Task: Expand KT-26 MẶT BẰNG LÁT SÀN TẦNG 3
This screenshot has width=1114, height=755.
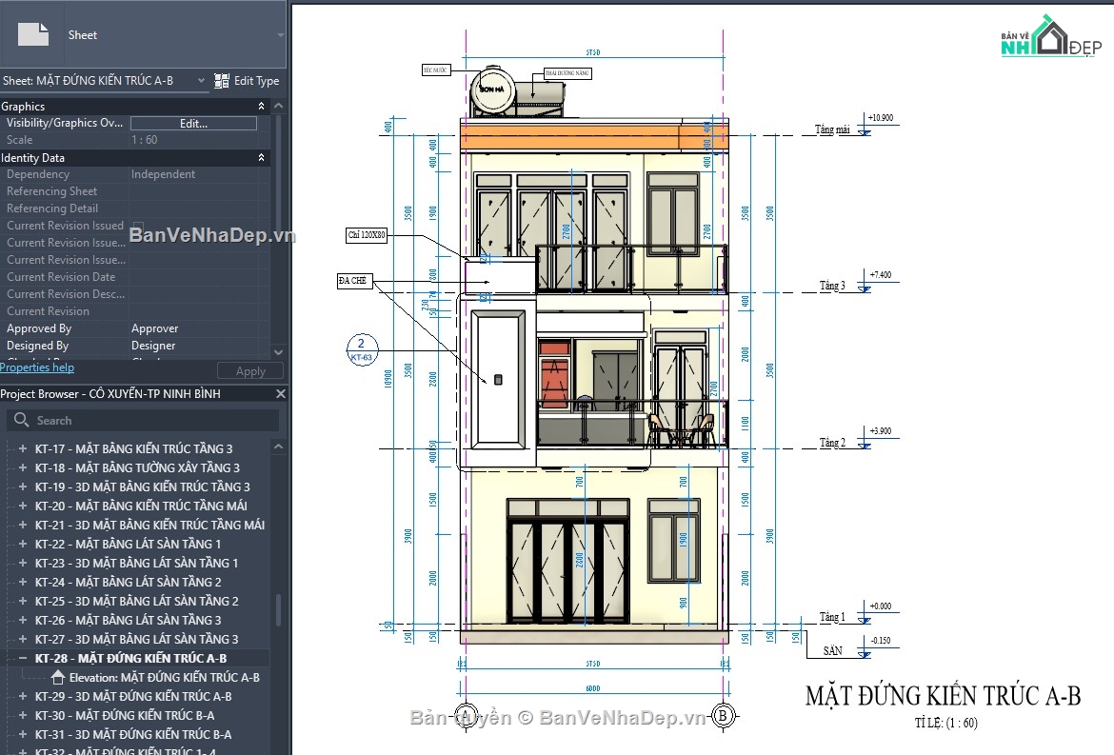Action: (x=23, y=620)
